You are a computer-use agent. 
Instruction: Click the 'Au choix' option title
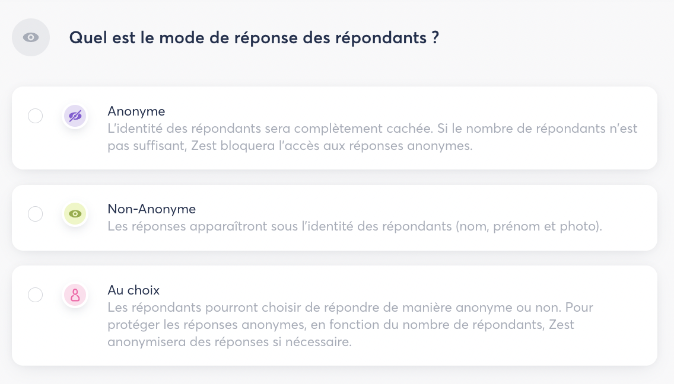click(133, 290)
